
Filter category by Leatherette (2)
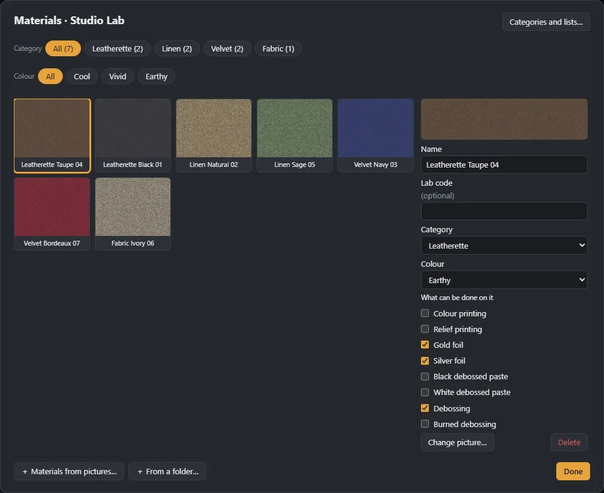pyautogui.click(x=118, y=48)
